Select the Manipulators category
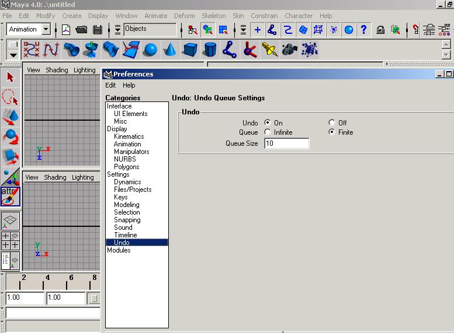 tap(131, 152)
